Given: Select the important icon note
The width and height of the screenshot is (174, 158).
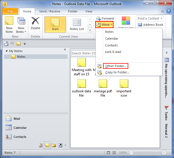Looking at the screenshot, I should tap(124, 88).
